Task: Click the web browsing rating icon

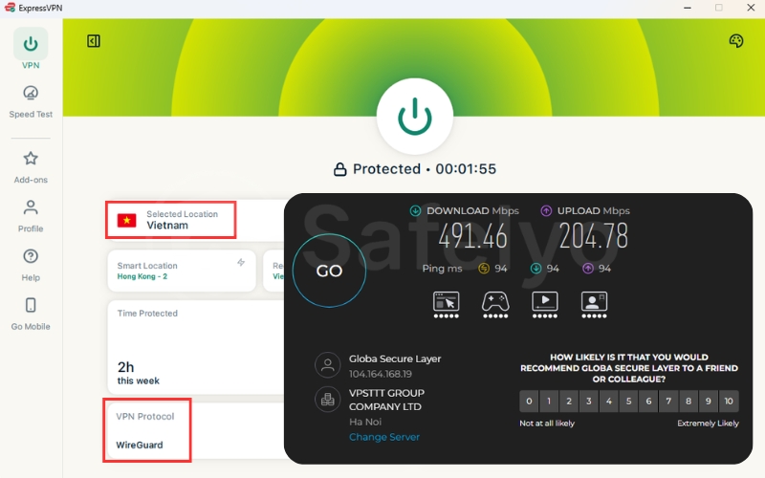Action: click(x=446, y=305)
